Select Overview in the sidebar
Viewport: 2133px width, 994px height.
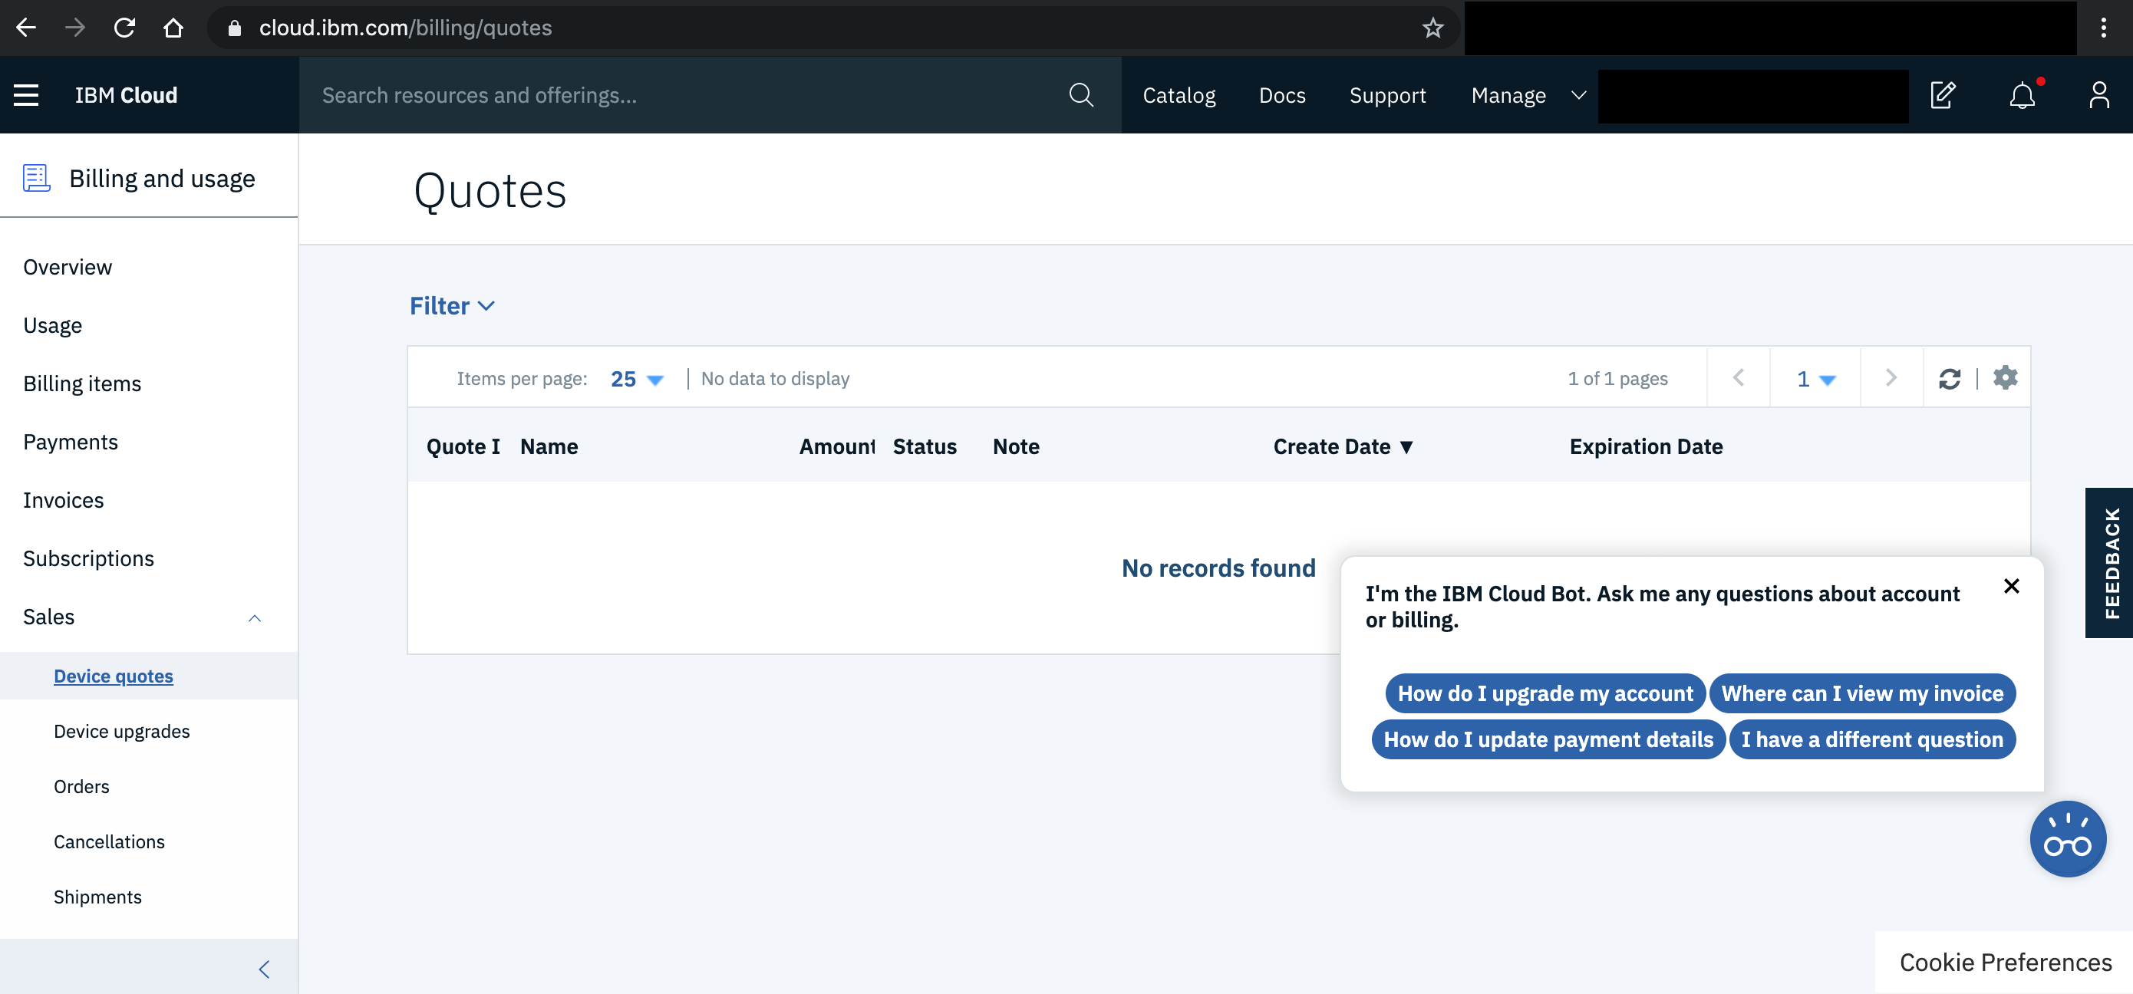tap(67, 266)
